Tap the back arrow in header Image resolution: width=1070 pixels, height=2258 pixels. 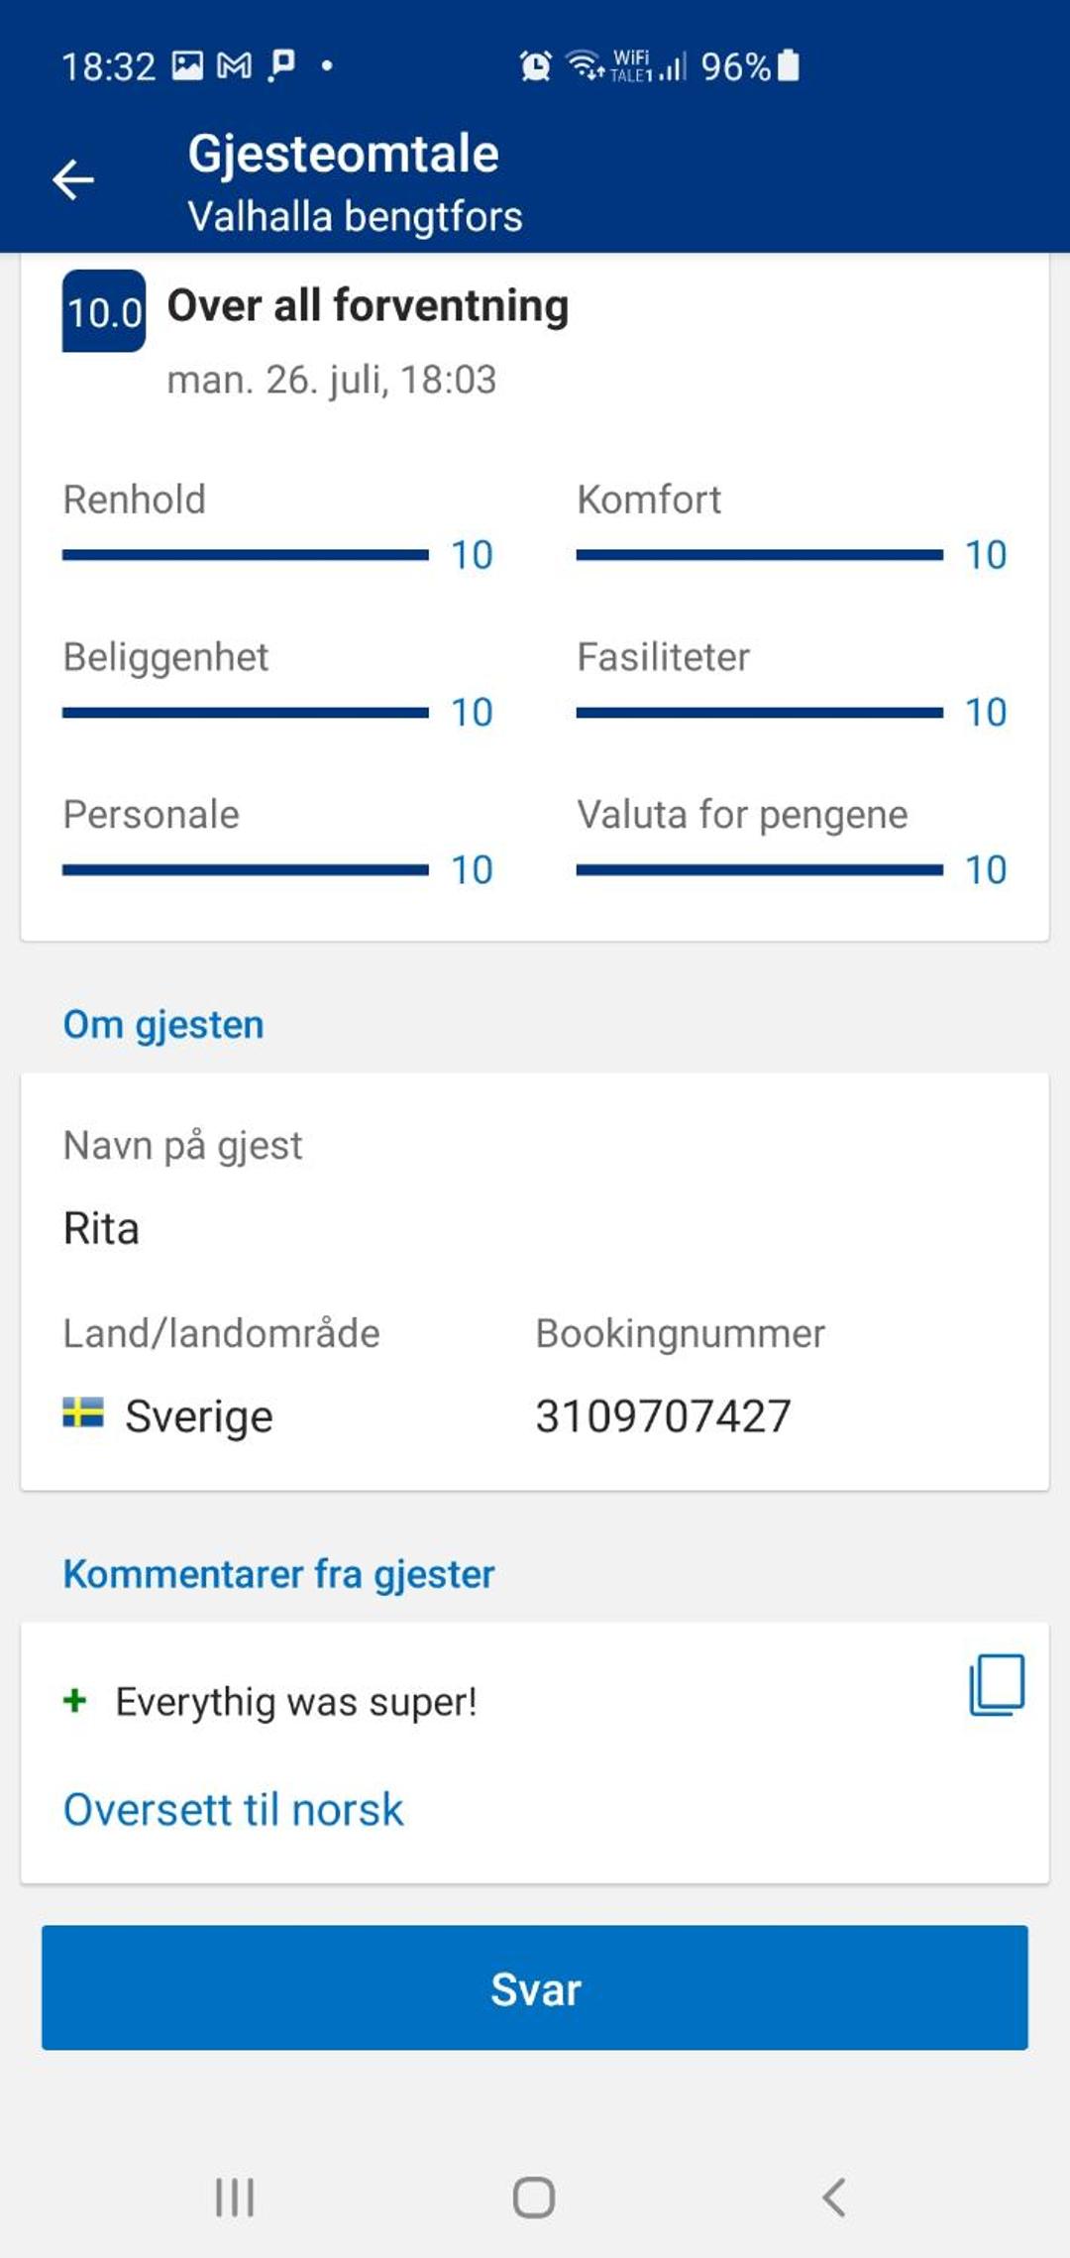pos(72,179)
